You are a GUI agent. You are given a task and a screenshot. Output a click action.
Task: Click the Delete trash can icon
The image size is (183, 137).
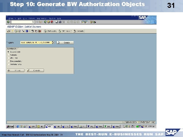[x=33, y=31]
